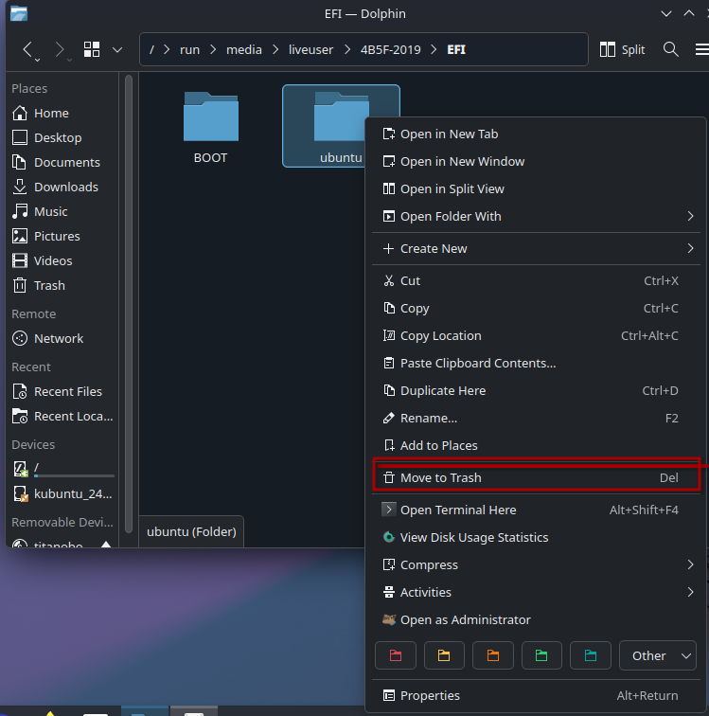This screenshot has height=716, width=709.
Task: Open the search magnifier in toolbar
Action: pos(670,49)
